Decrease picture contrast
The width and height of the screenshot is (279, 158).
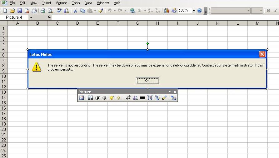pyautogui.click(x=105, y=98)
